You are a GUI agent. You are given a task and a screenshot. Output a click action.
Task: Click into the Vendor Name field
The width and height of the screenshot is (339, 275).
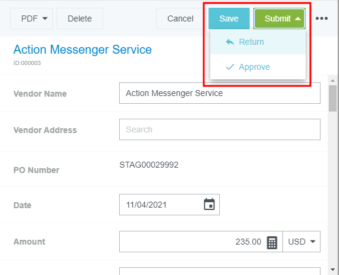click(220, 93)
